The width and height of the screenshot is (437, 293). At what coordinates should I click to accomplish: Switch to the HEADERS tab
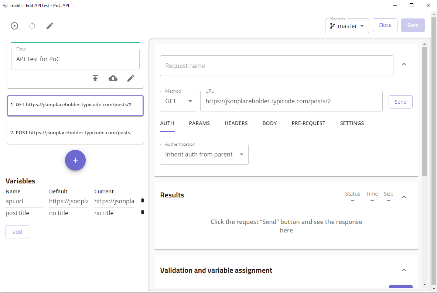pyautogui.click(x=236, y=123)
